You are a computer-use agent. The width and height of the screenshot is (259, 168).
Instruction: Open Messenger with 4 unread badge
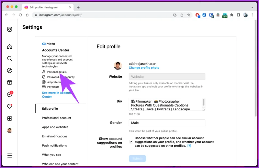[10, 94]
